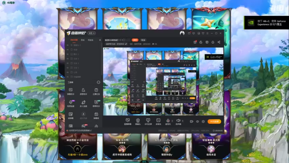Viewport: 289px width, 163px height.
Task: Click the orange 关闭直播 stop-stream button
Action: (x=214, y=121)
